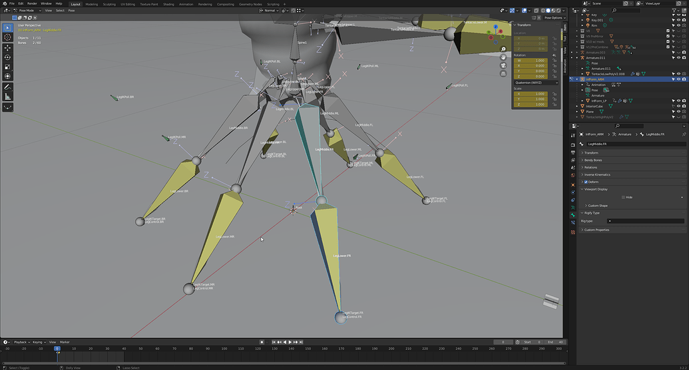689x370 pixels.
Task: Toggle render camera icon for Key.001
Action: click(684, 20)
